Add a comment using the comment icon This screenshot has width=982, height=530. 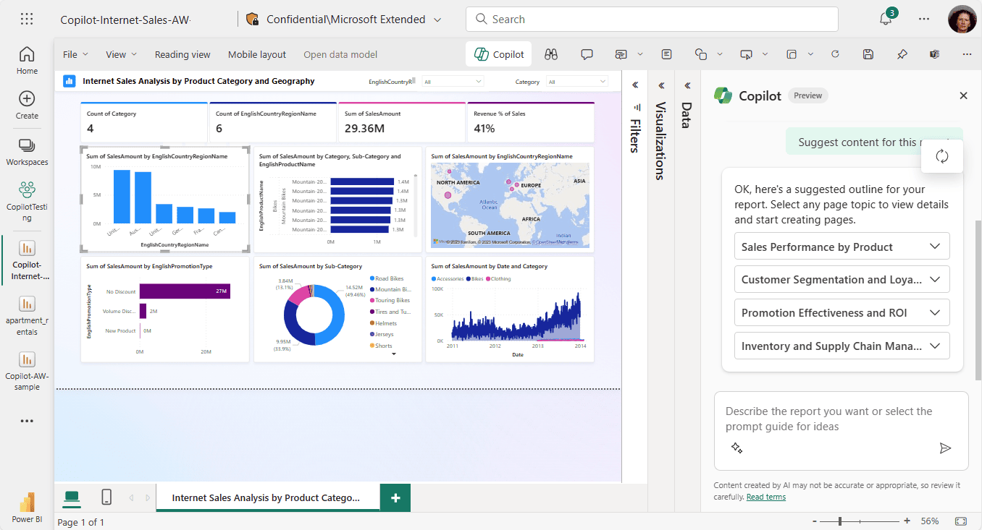pos(587,54)
